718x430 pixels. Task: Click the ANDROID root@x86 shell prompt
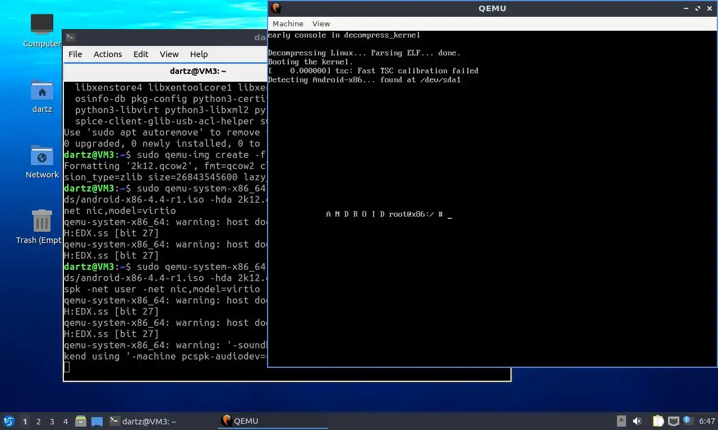(x=389, y=214)
